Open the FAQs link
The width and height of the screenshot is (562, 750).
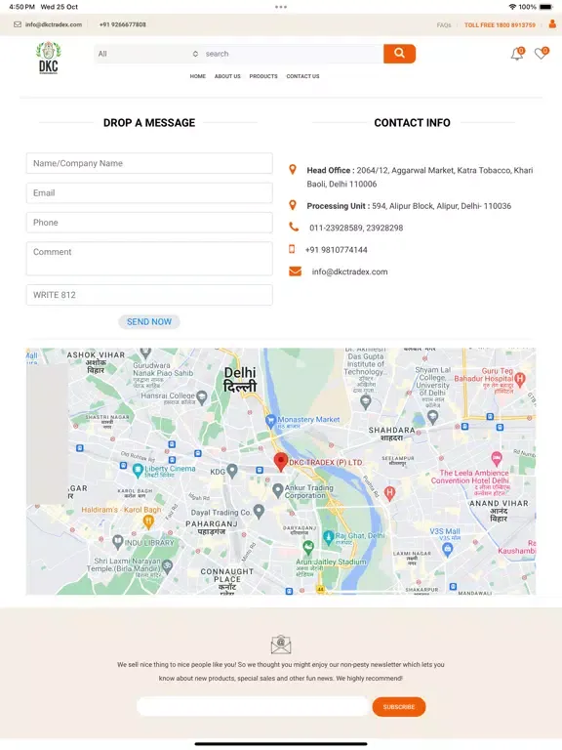tap(444, 24)
